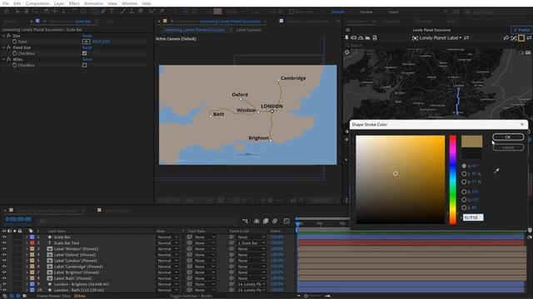
Task: Click the tan color square in GEOlayers toolbar
Action: [521, 38]
